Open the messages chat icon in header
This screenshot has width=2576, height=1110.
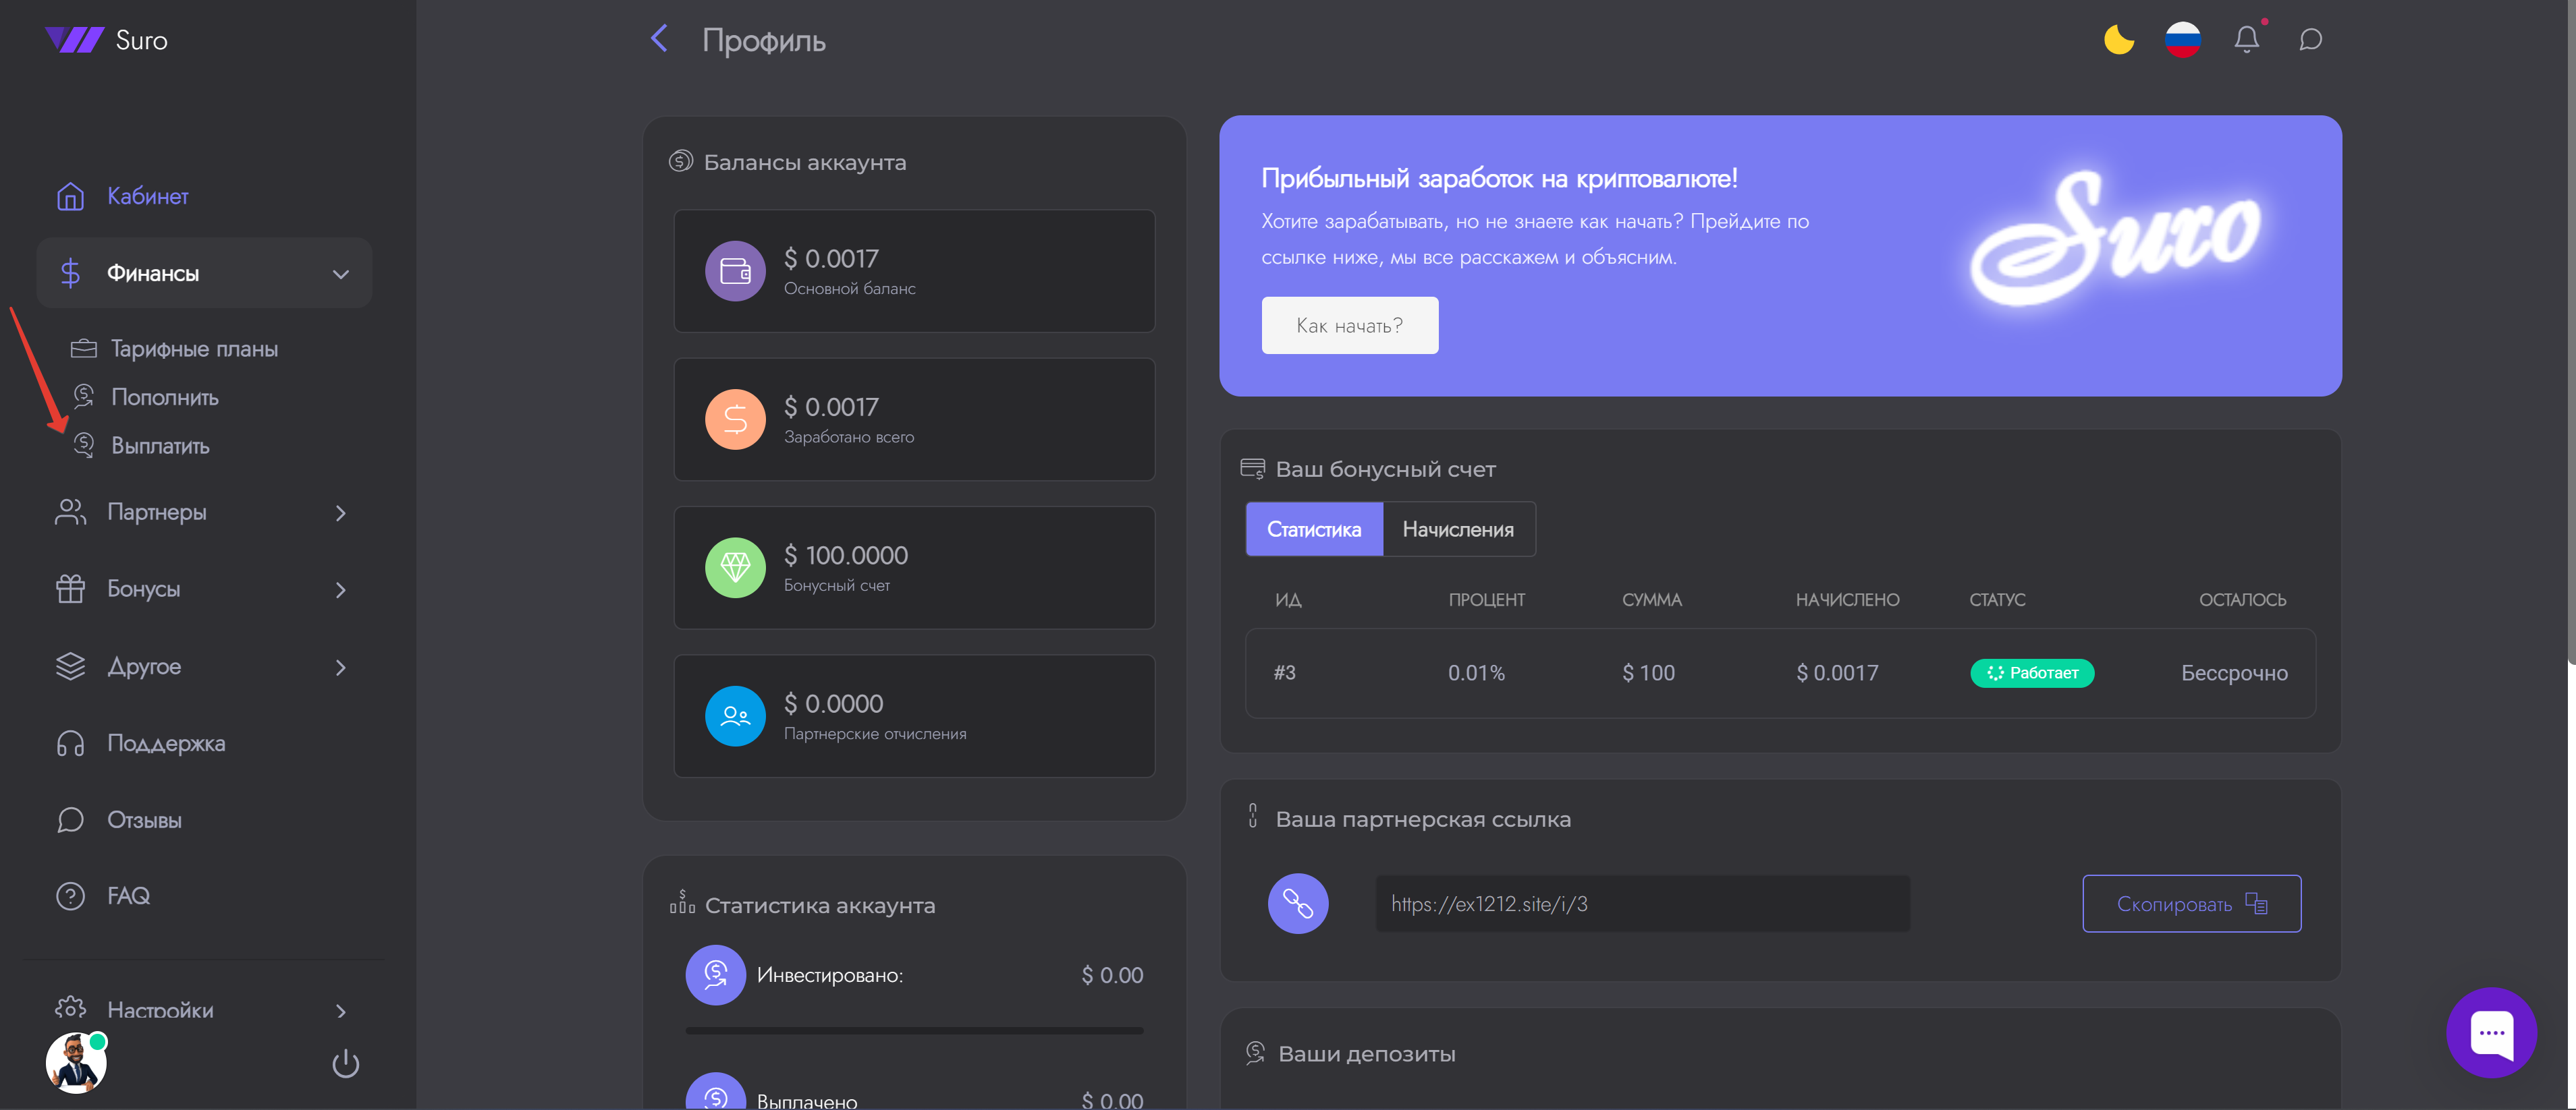coord(2310,39)
